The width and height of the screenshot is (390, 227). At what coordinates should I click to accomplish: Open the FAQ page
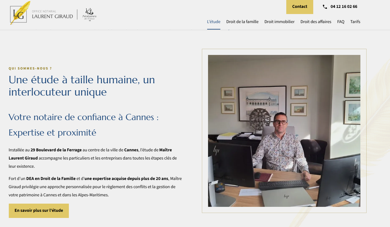341,22
